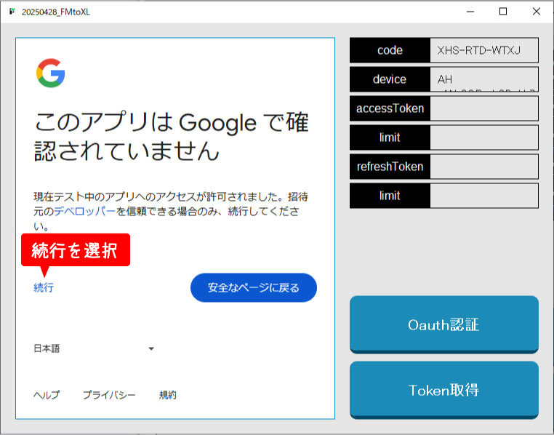Screen dimensions: 554x435
Task: Click the empty accessToken field
Action: click(484, 108)
